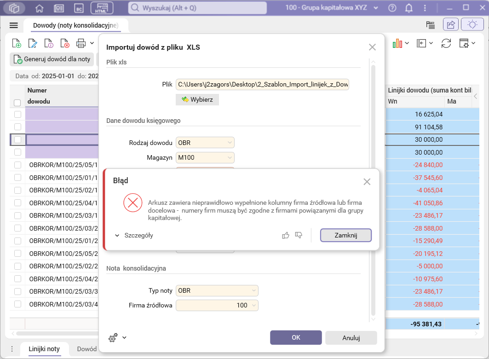Edit the selected document icon

pyautogui.click(x=33, y=43)
